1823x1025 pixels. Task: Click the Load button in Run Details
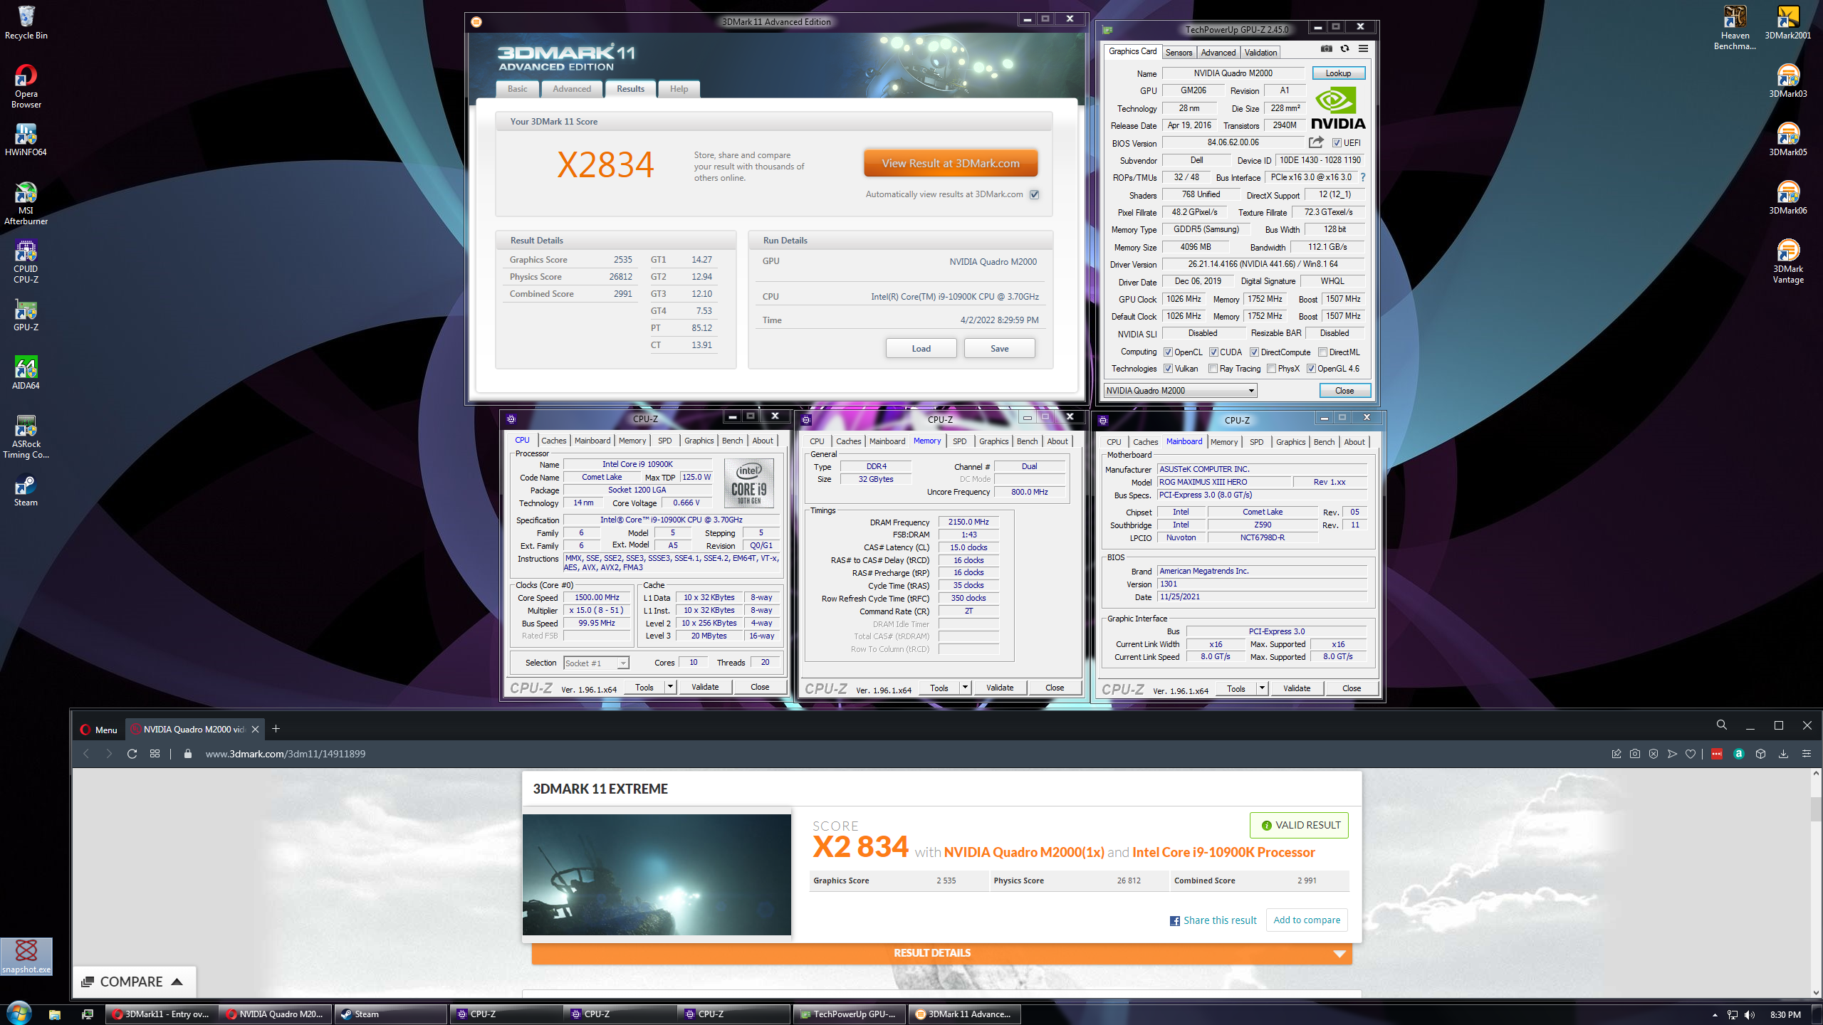(921, 349)
